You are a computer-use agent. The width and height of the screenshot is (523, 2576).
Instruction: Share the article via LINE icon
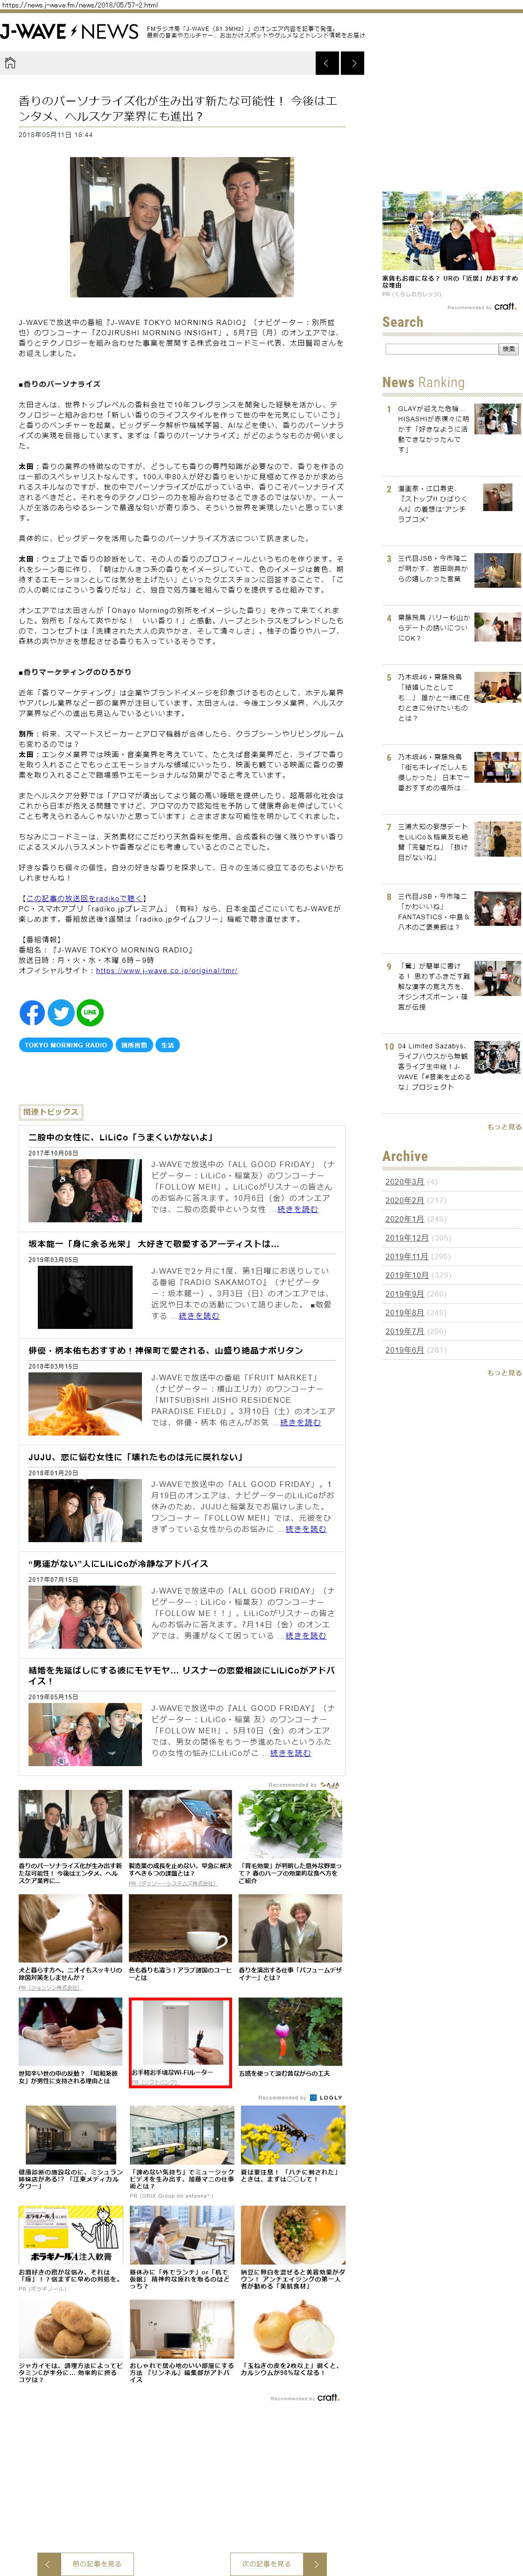click(90, 1012)
